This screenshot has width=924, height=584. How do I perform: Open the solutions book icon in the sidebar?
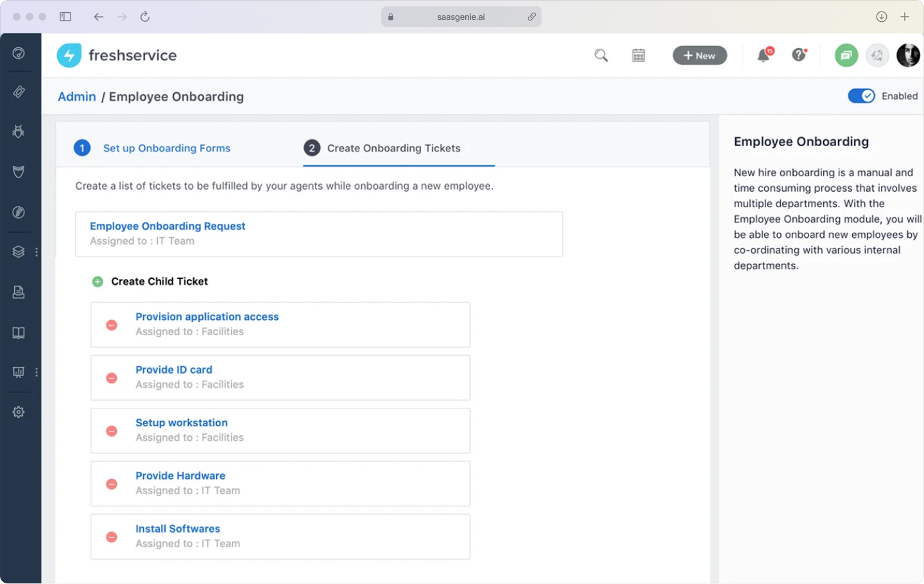coord(18,332)
